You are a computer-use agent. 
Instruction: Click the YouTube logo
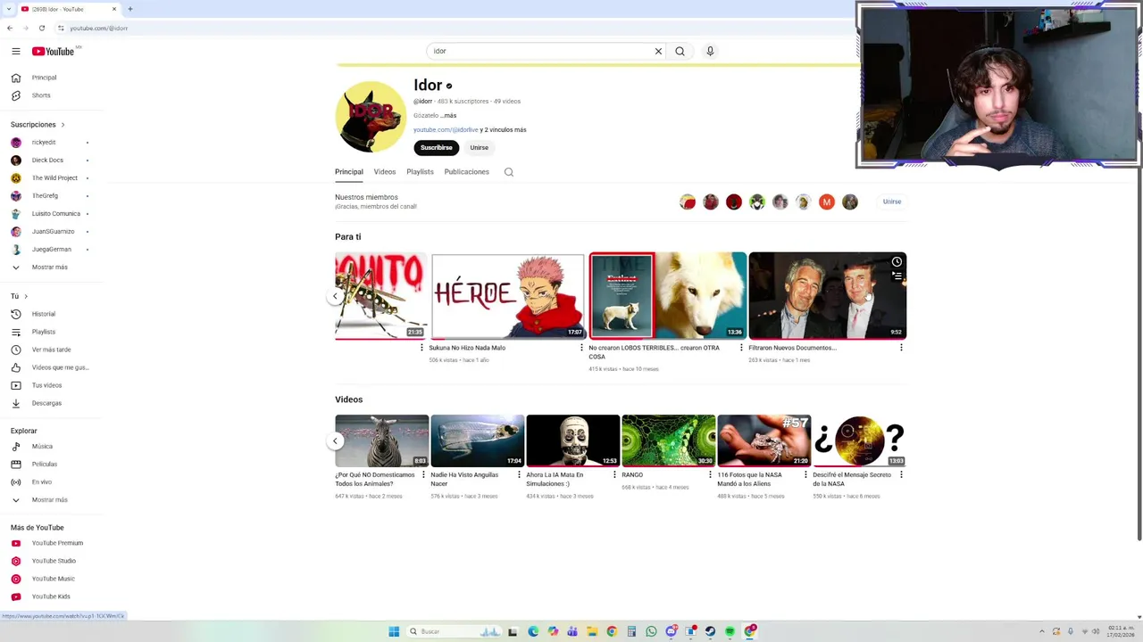54,51
